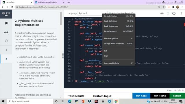This screenshot has width=185, height=104.
Task: Select Rename Symbol in context menu
Action: [x=119, y=38]
